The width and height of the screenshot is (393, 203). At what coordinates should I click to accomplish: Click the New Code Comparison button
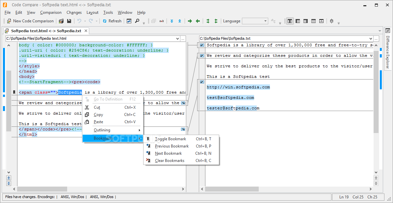click(x=30, y=21)
